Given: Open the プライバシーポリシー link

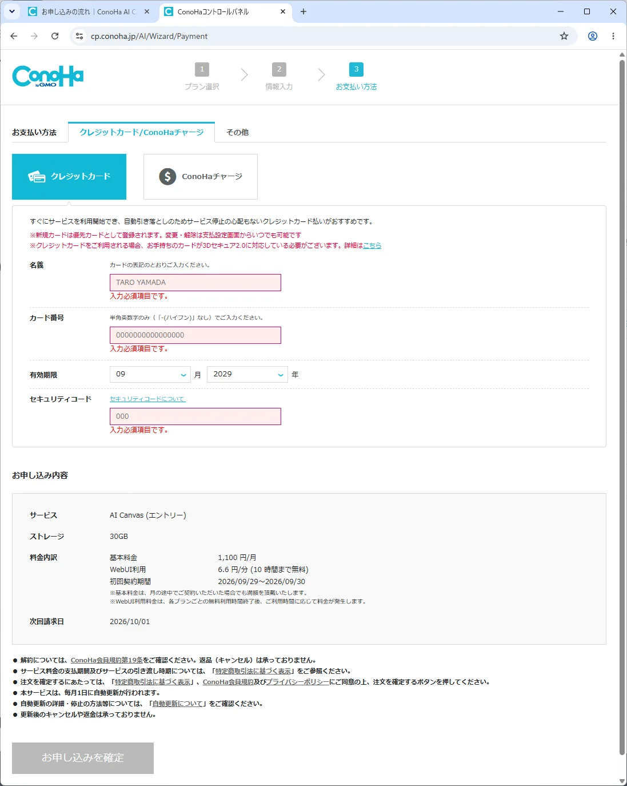Looking at the screenshot, I should tap(298, 682).
